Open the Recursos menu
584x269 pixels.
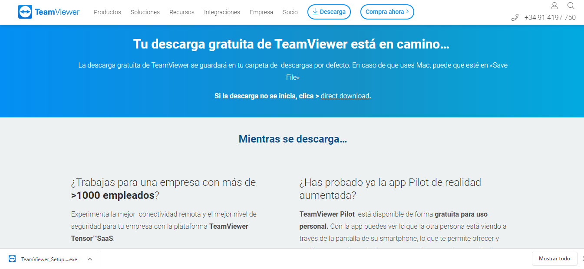182,12
